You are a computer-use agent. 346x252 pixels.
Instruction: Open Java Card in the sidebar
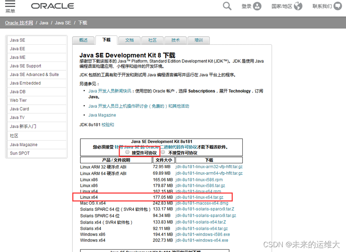click(x=36, y=109)
